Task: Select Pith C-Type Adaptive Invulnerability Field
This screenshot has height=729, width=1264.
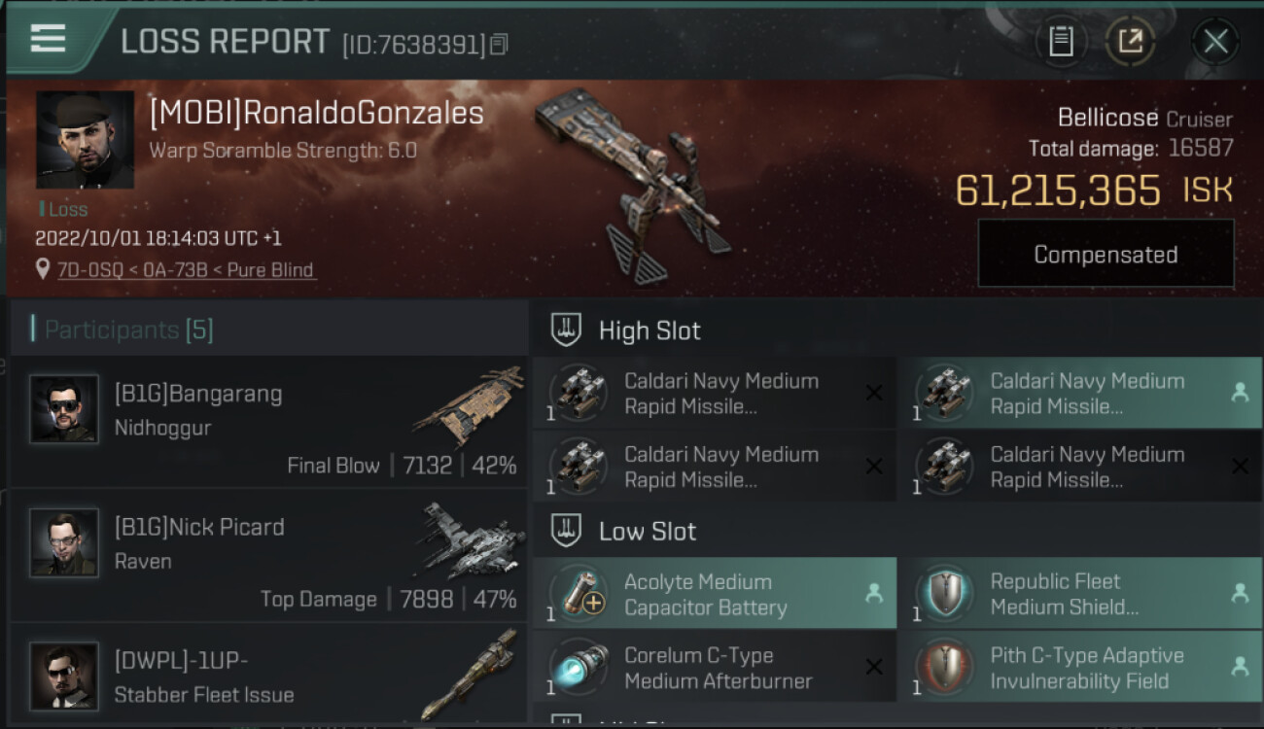Action: (1080, 668)
